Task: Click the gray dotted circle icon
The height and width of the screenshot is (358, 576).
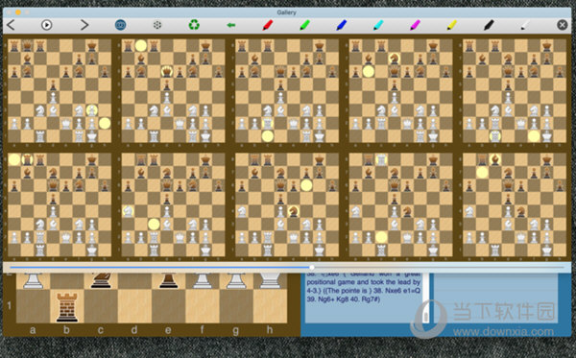Action: (x=157, y=25)
